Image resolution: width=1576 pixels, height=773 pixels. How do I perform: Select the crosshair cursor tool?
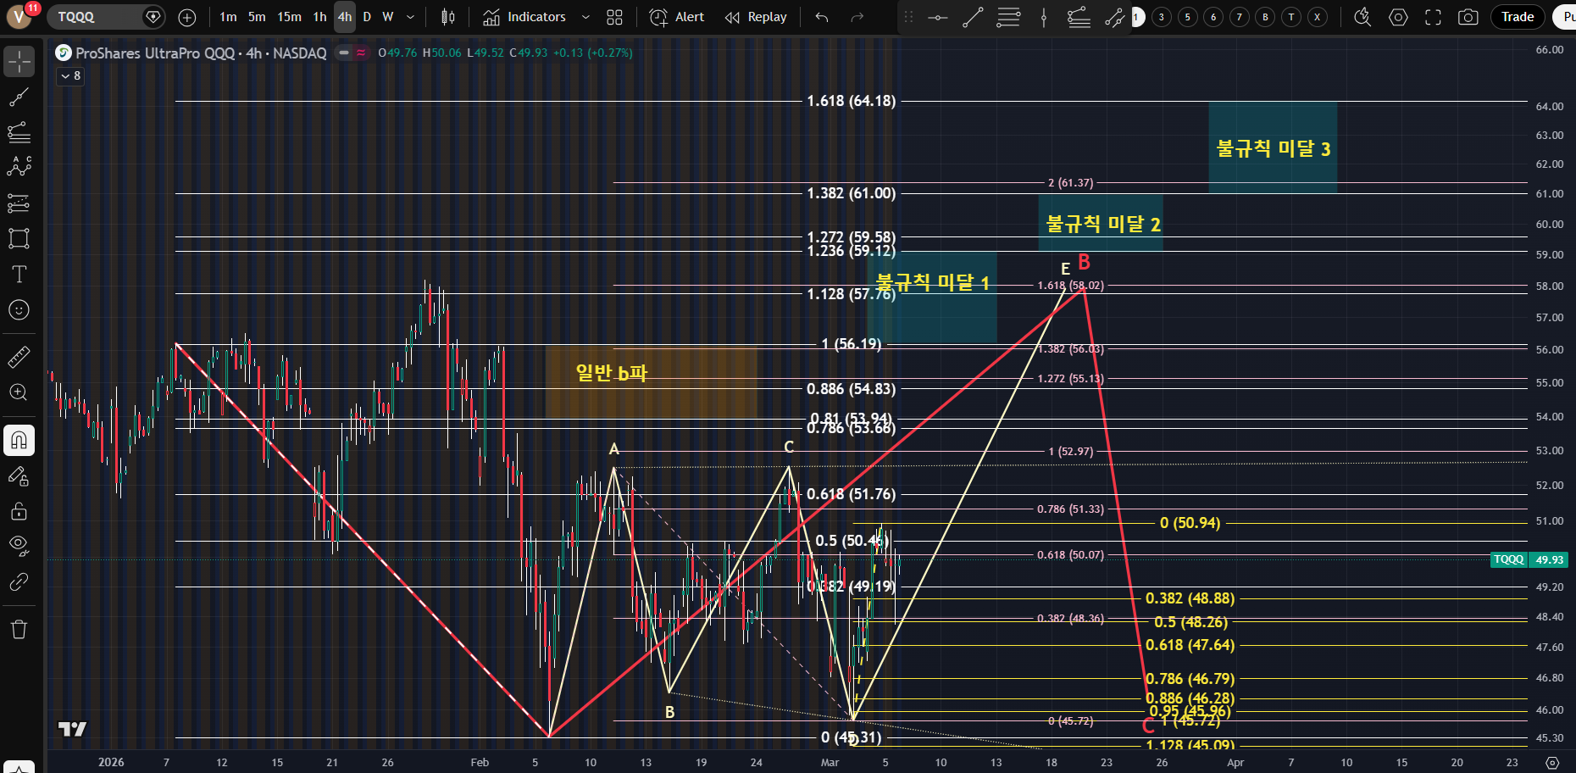coord(19,62)
